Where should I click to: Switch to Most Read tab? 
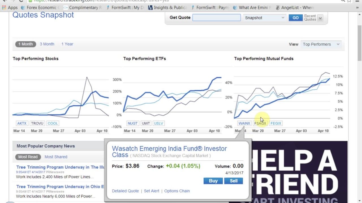click(x=28, y=157)
